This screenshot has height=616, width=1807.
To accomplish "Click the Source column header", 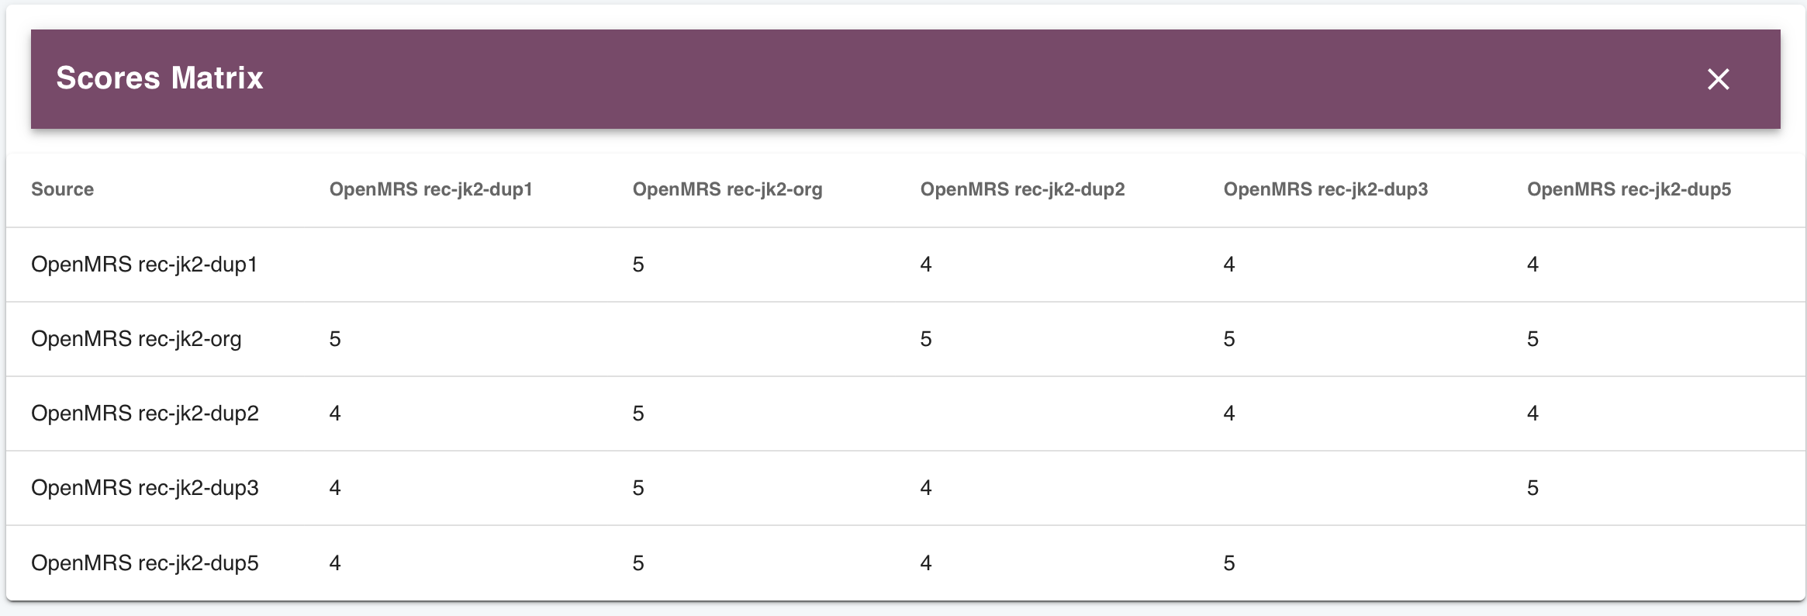I will [62, 189].
